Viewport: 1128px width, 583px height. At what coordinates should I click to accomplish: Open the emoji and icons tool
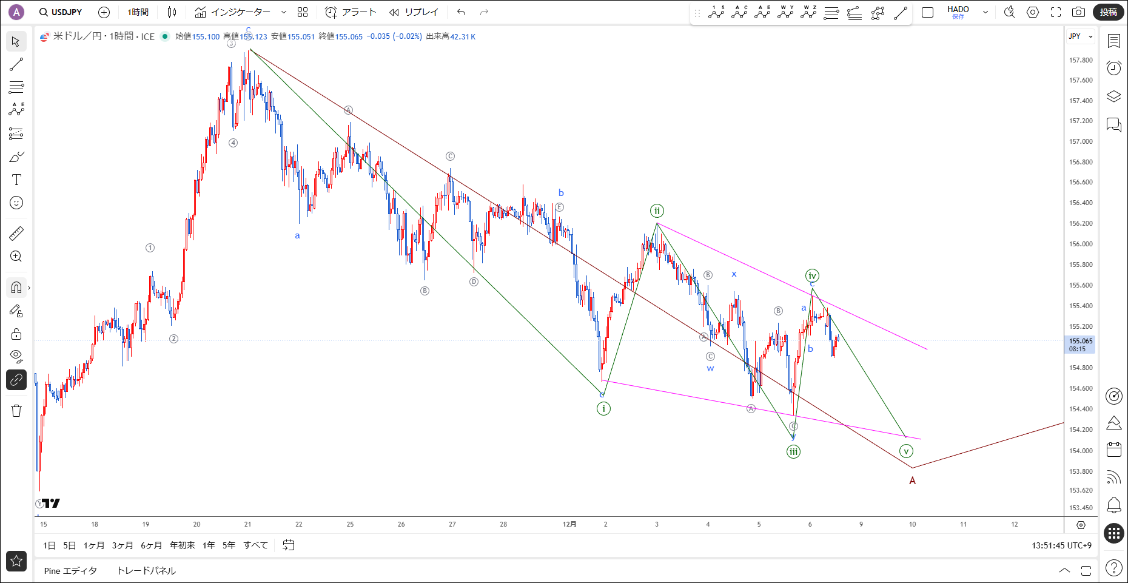[16, 203]
